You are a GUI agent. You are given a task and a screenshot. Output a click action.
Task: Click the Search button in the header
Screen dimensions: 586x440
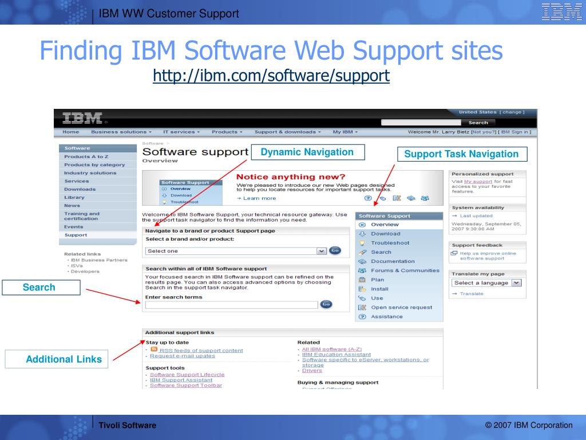tap(478, 123)
